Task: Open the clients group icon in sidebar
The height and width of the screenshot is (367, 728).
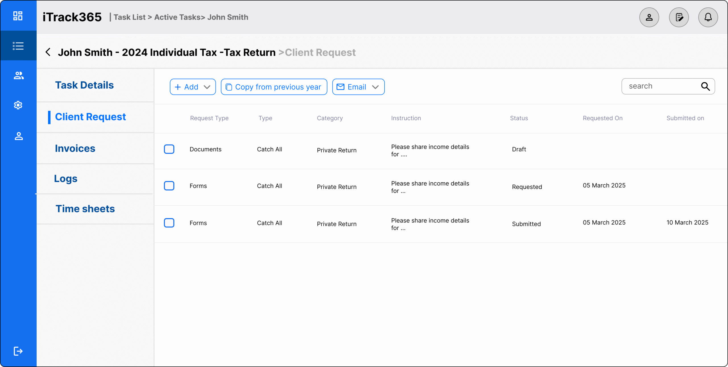Action: pos(18,76)
